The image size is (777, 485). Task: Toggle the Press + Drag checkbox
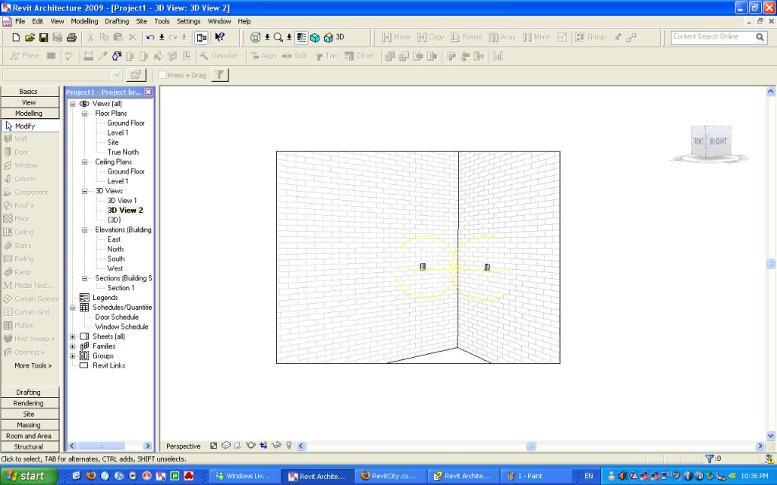(162, 75)
